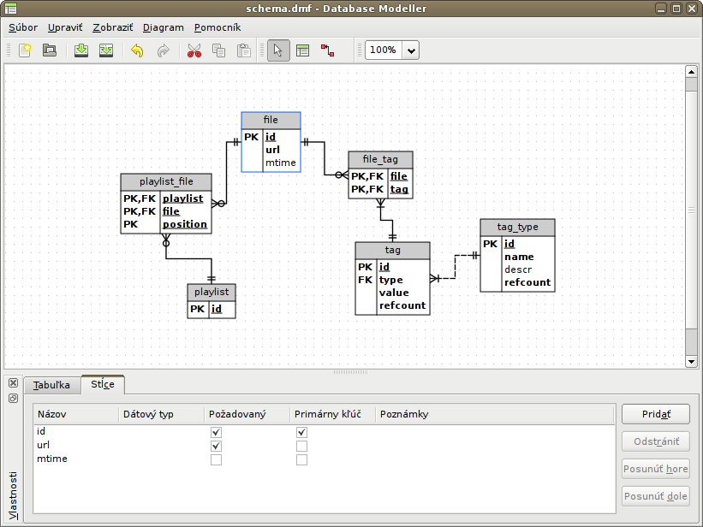The height and width of the screenshot is (527, 703).
Task: Toggle Primárny kľúč checkbox for mtime row
Action: pos(301,459)
